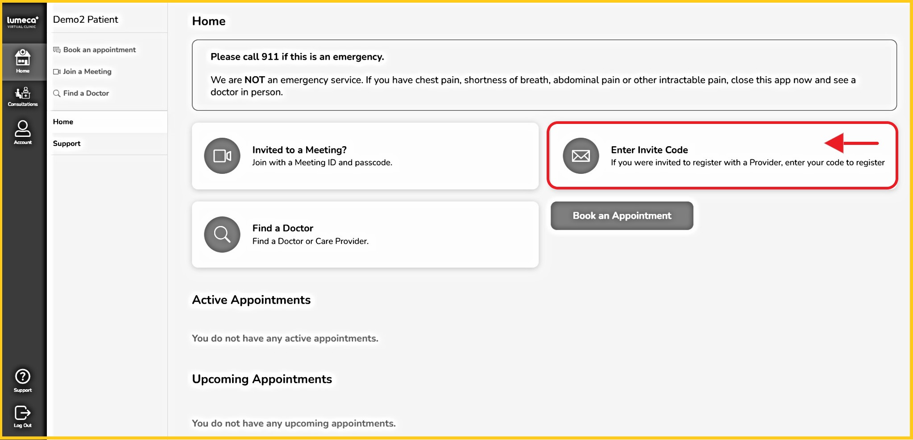The width and height of the screenshot is (913, 440).
Task: Open the Consultations sidebar icon
Action: [x=23, y=97]
